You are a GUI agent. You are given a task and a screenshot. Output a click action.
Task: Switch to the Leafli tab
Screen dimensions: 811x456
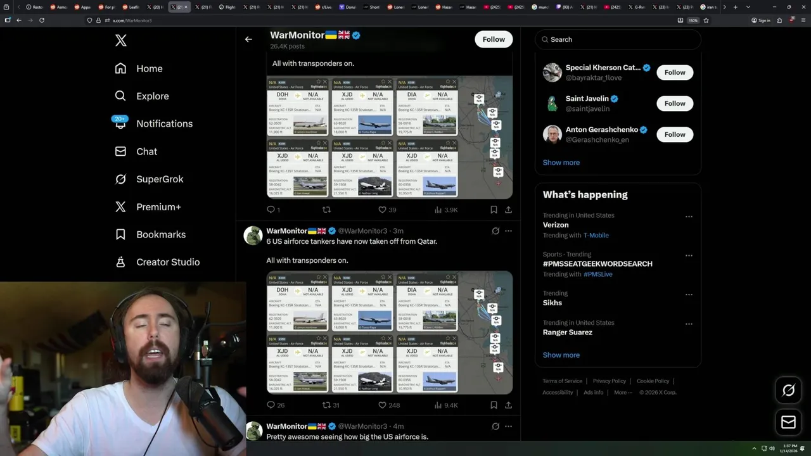[131, 7]
